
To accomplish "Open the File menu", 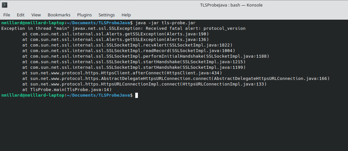I will (7, 15).
